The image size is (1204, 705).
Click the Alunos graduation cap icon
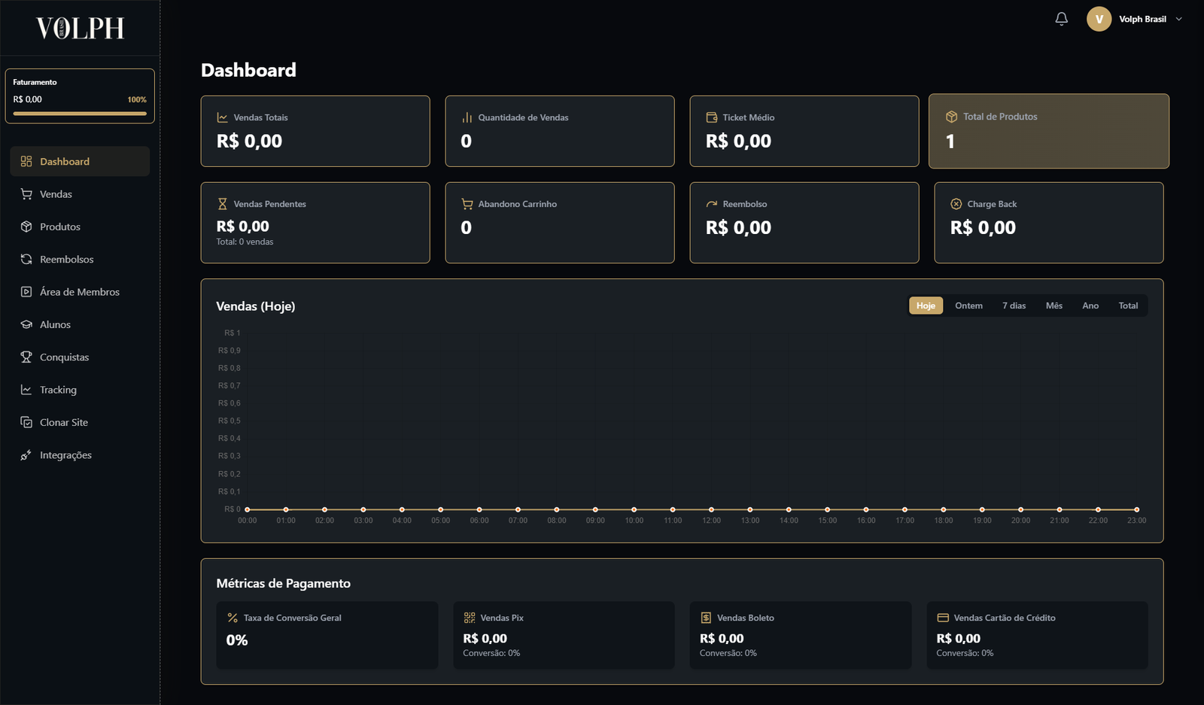click(x=26, y=325)
